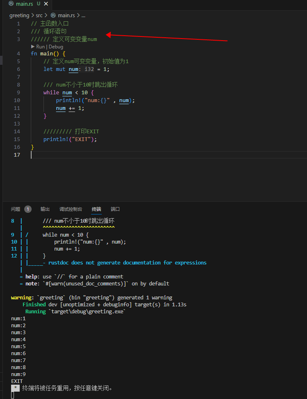Click the asterisk task icon in terminal
The width and height of the screenshot is (307, 399).
(x=15, y=388)
